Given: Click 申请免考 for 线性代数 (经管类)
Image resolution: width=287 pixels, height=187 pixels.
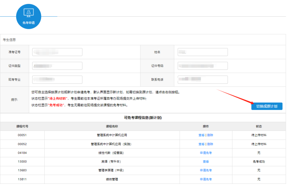Looking at the screenshot, I should point(206,153).
